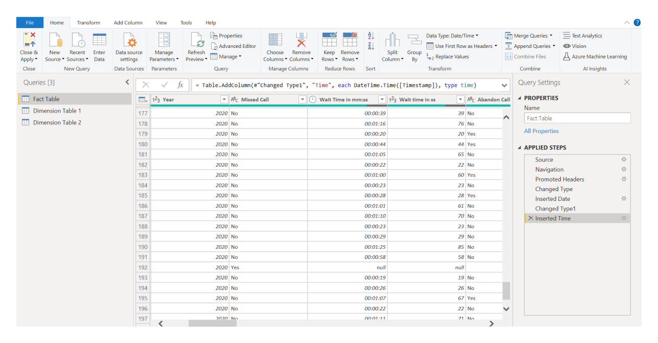This screenshot has height=343, width=658.
Task: Open the Data Type: Date/Time dropdown
Action: pyautogui.click(x=452, y=36)
